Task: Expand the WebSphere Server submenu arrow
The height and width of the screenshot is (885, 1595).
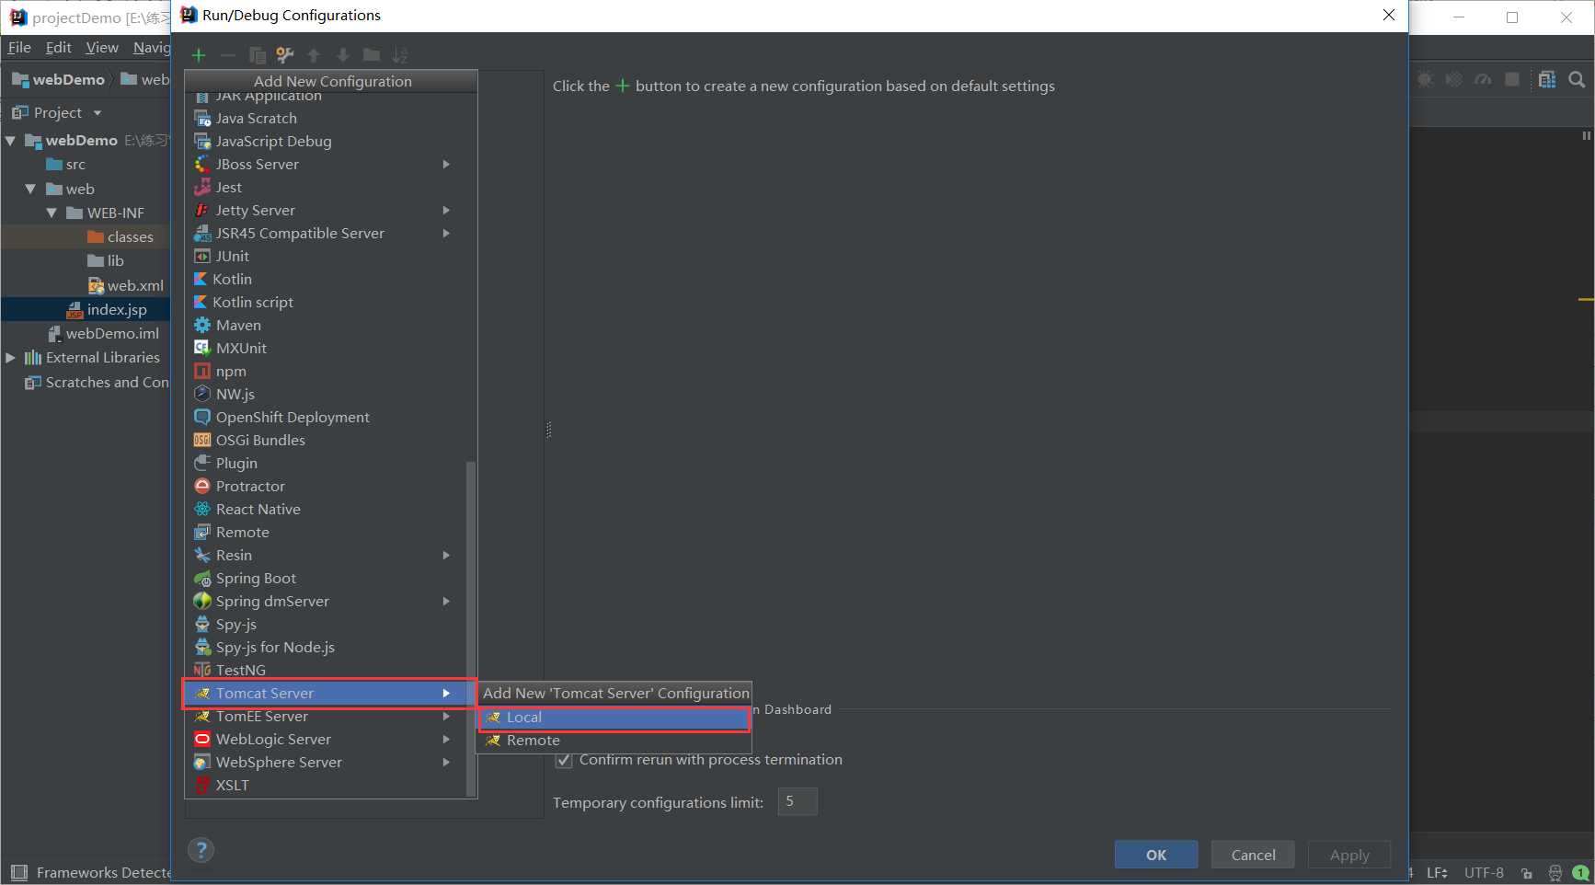Action: [446, 762]
